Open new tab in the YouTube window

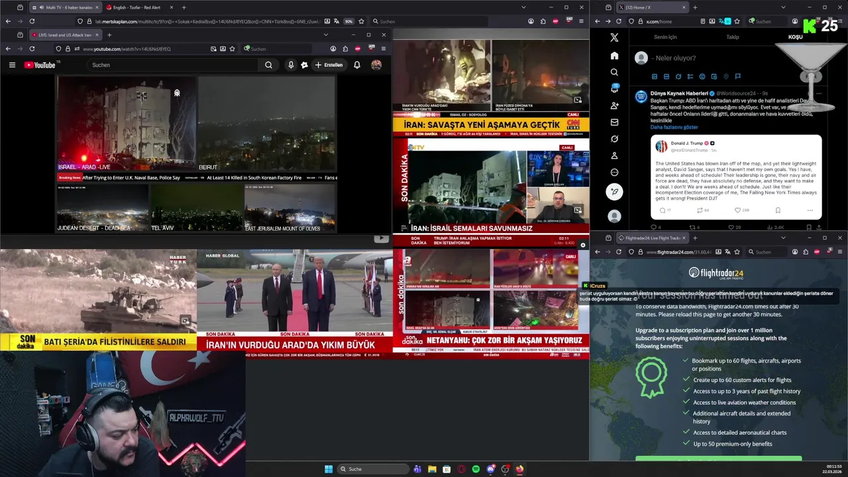point(109,34)
